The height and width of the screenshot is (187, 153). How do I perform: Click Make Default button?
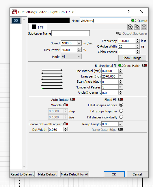click(47, 174)
